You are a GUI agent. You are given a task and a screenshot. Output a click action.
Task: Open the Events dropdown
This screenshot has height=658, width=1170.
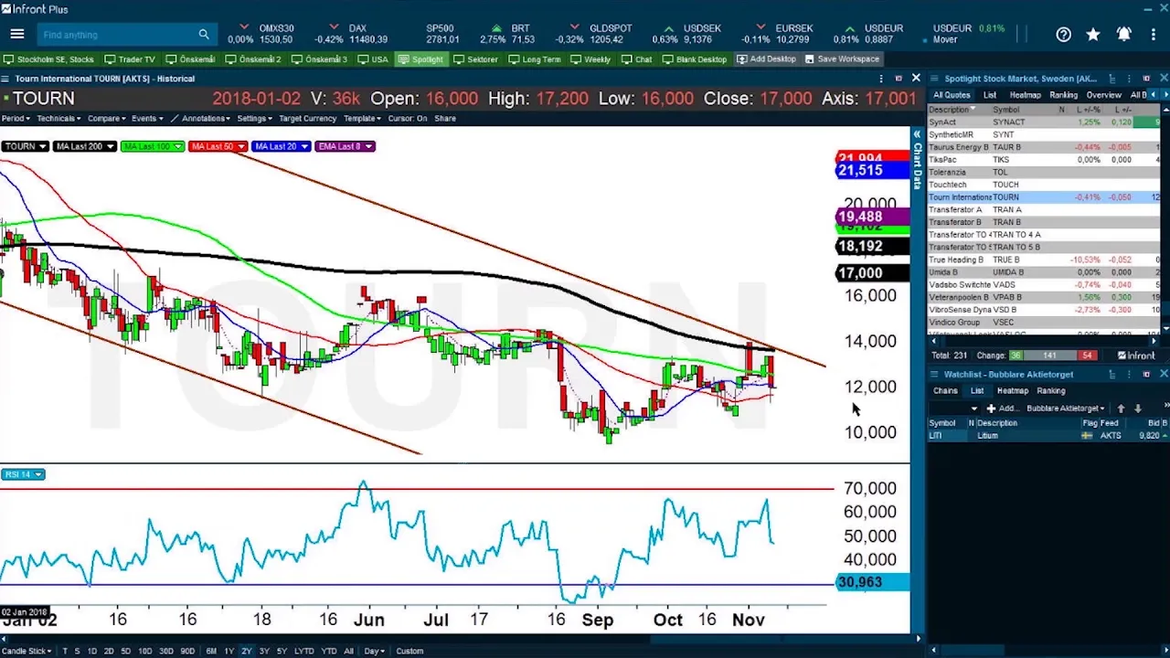point(146,118)
